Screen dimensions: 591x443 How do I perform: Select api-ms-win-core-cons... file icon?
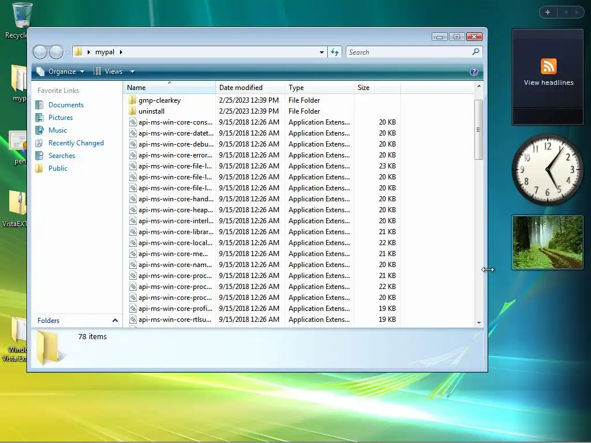133,122
